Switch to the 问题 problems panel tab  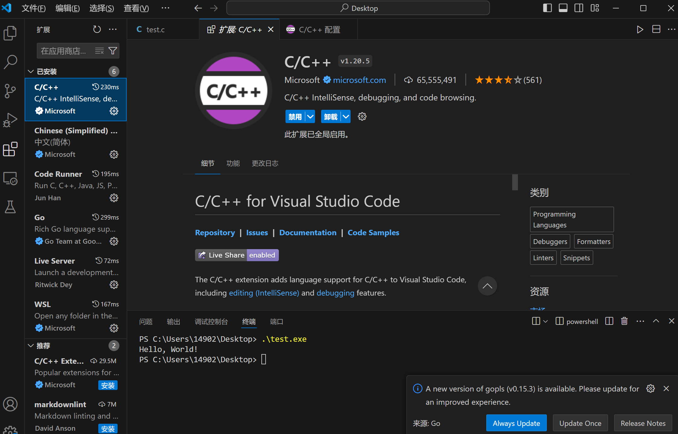pos(146,322)
